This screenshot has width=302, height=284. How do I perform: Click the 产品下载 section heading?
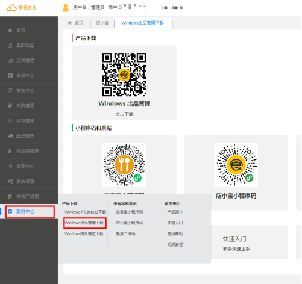click(x=86, y=38)
